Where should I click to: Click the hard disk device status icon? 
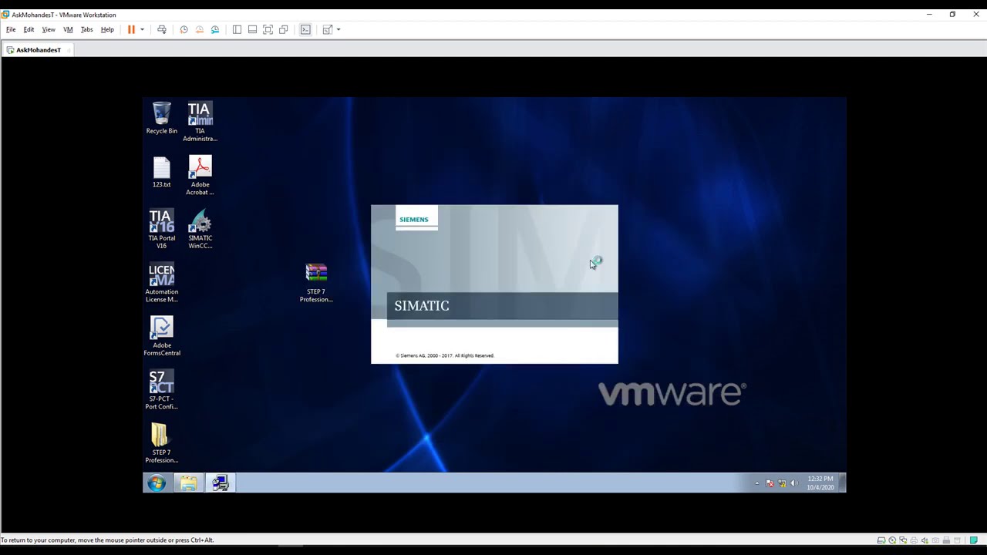pyautogui.click(x=881, y=540)
